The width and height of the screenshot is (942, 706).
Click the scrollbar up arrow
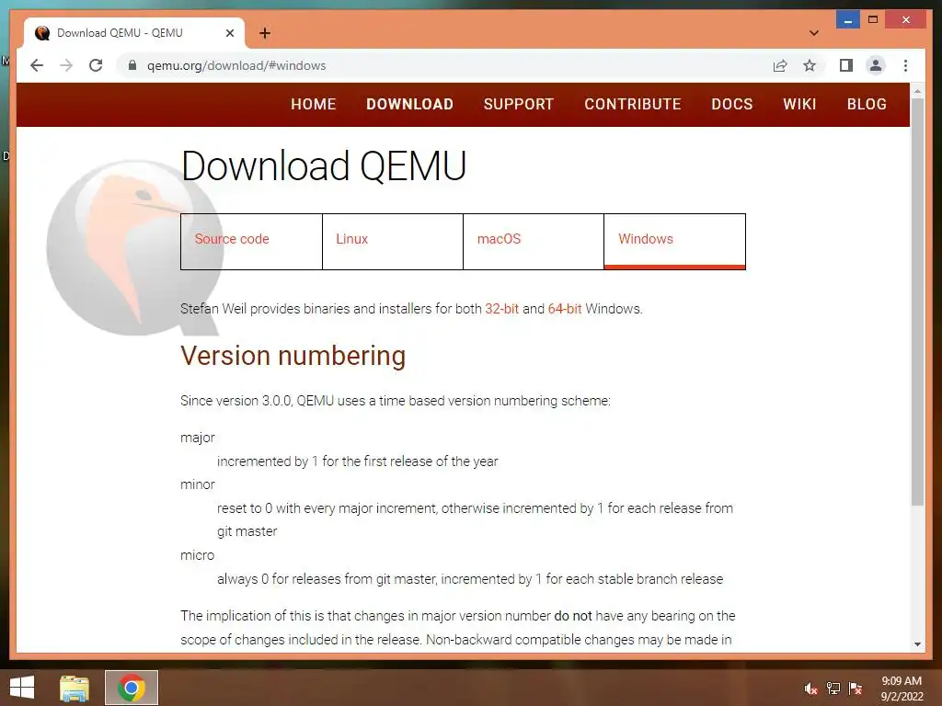[917, 91]
